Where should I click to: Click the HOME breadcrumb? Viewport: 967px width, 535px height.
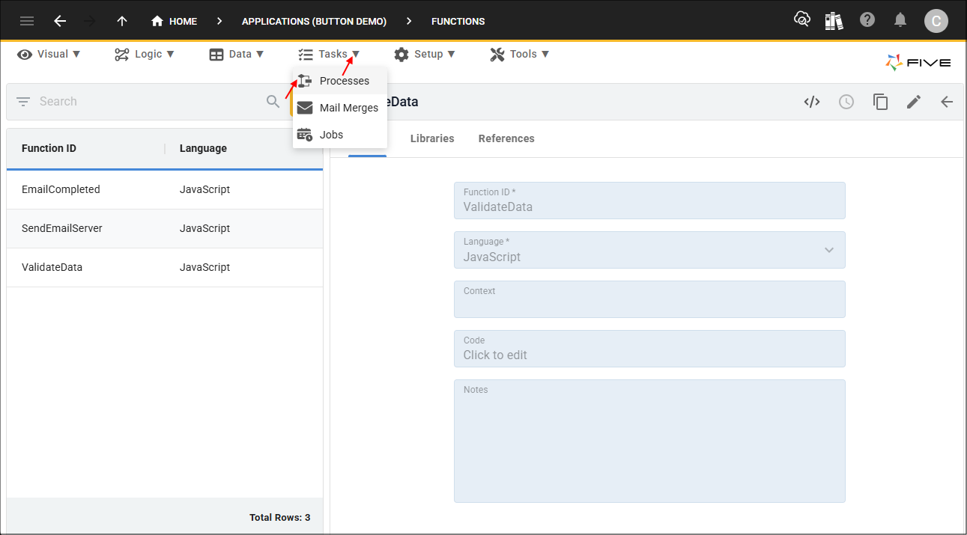174,21
